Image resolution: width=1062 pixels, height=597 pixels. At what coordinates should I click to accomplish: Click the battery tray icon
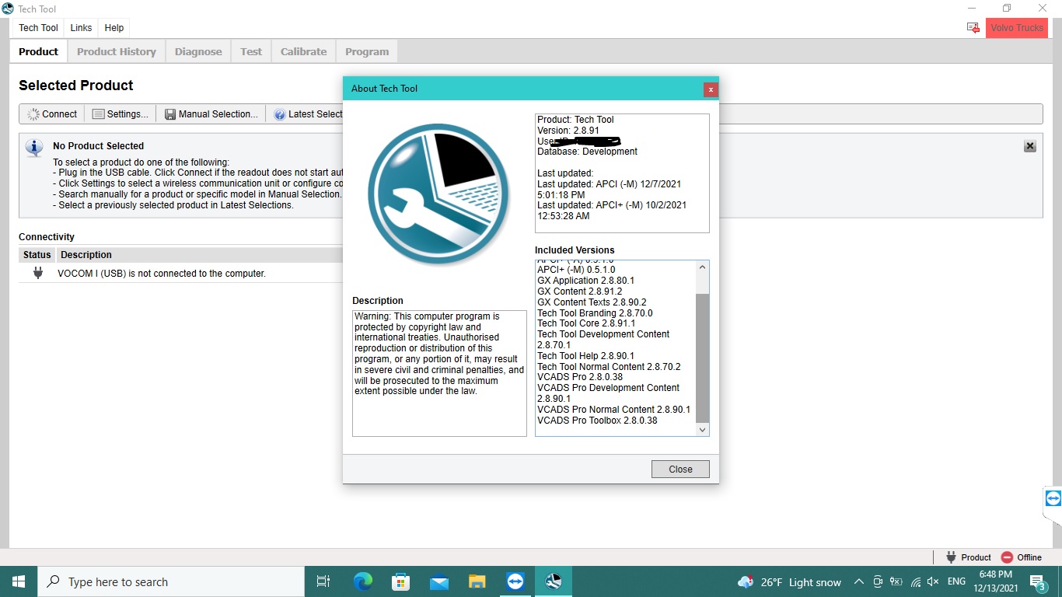coord(896,581)
